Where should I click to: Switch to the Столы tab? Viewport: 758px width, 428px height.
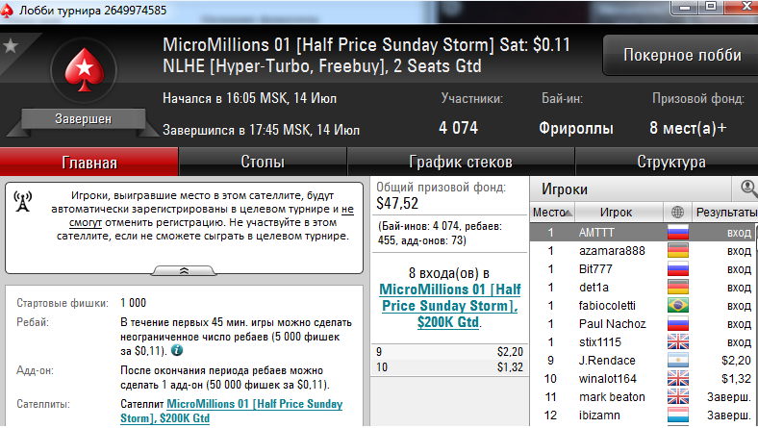(x=263, y=162)
